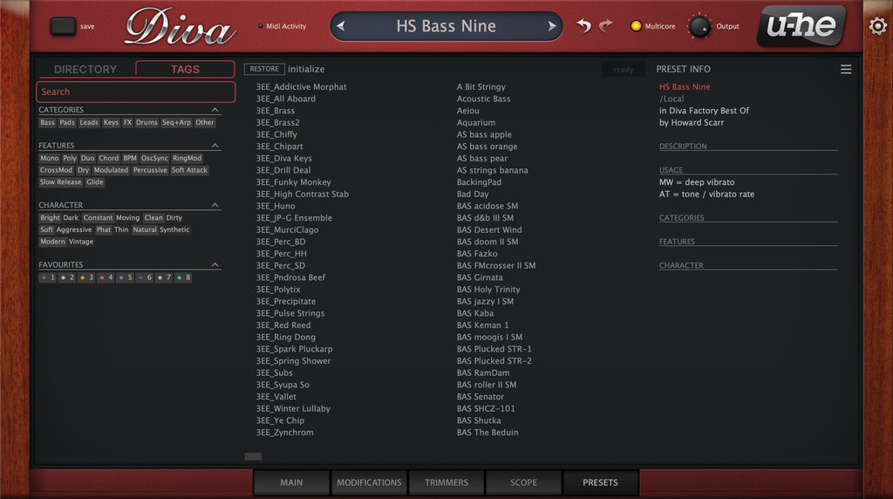Adjust the Output knob
This screenshot has width=893, height=499.
[699, 26]
